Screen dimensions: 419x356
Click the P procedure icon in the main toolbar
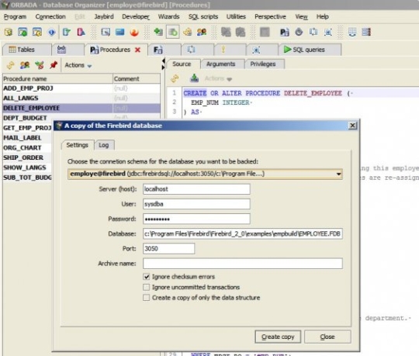[284, 33]
